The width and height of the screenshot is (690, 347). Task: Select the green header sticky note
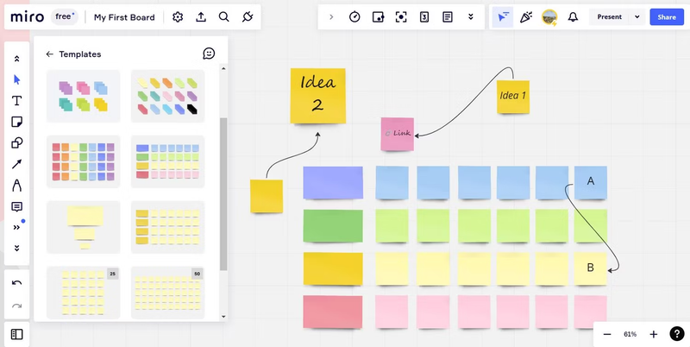click(333, 225)
